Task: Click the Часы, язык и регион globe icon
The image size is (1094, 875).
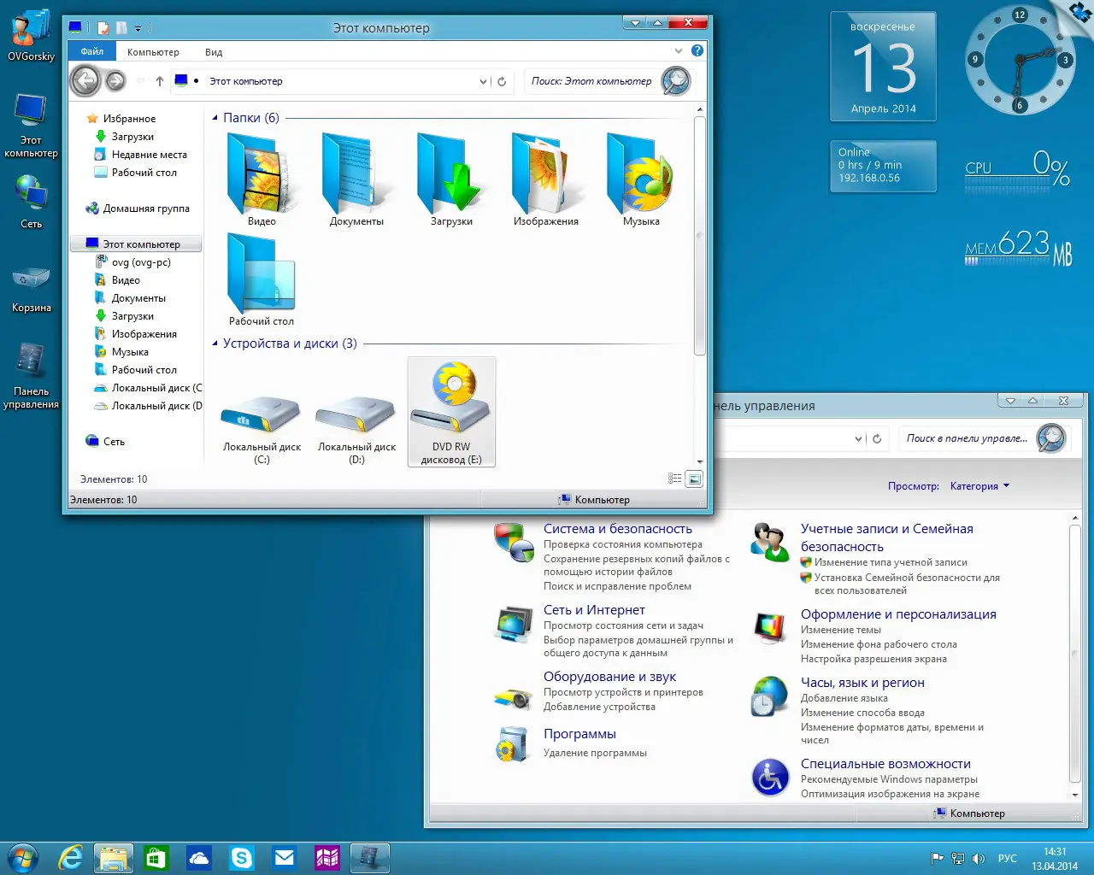Action: pyautogui.click(x=770, y=696)
